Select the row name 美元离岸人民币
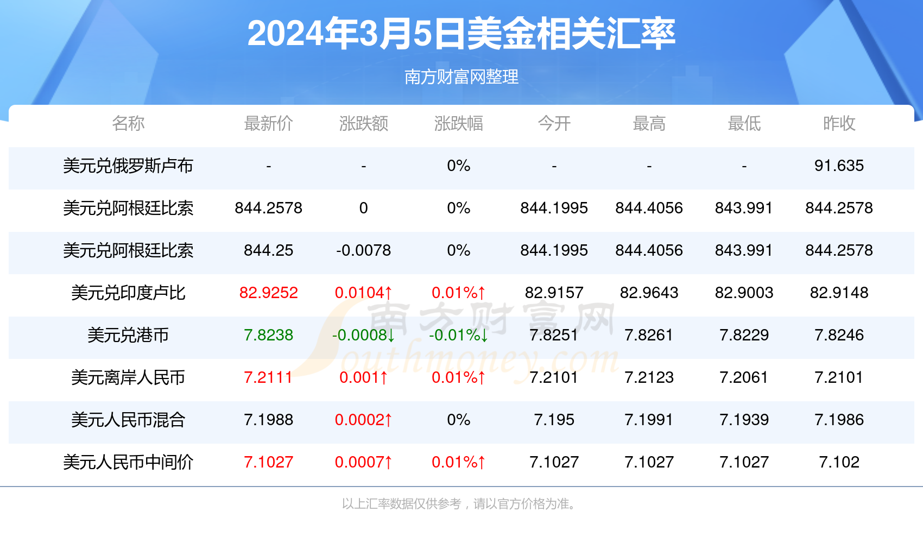The image size is (923, 543). pos(128,377)
